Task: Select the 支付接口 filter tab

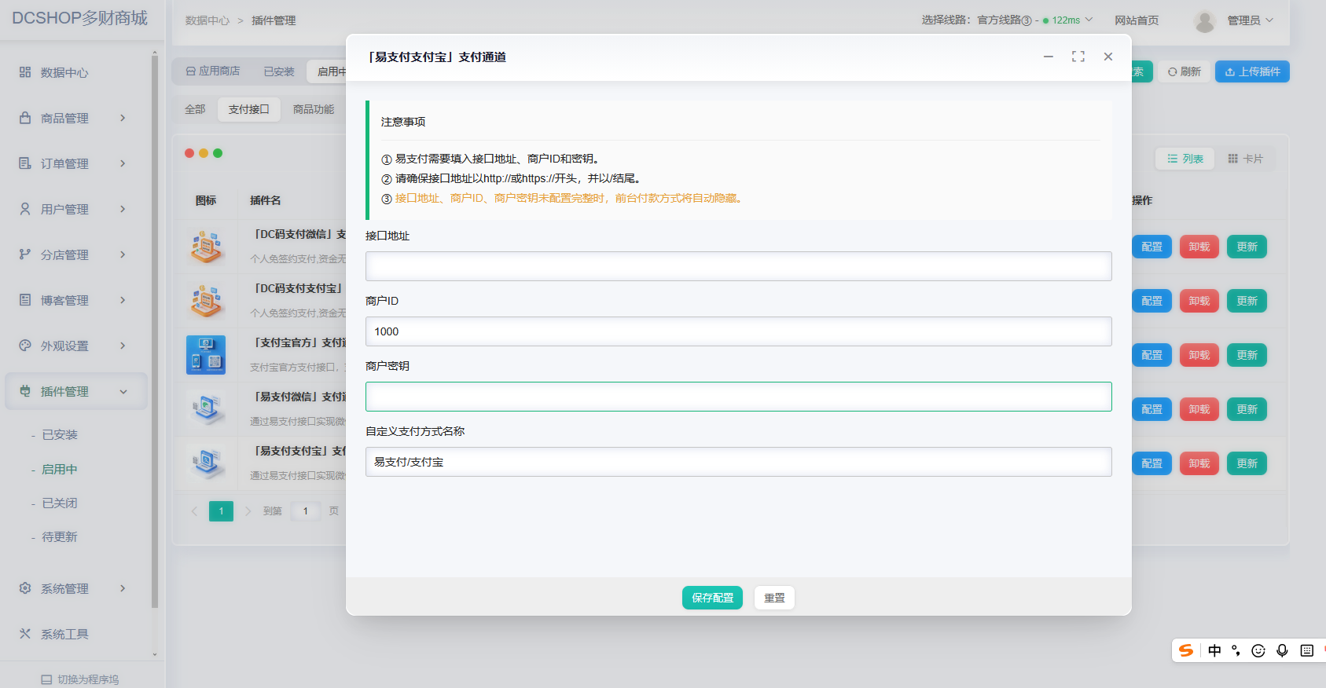Action: tap(249, 109)
